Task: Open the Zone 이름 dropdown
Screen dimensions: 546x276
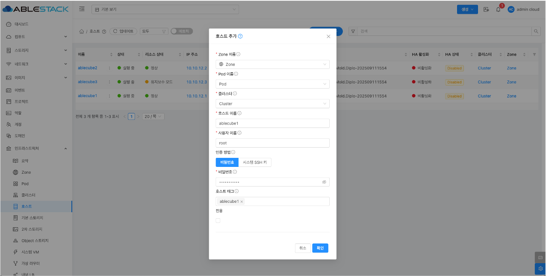Action: [x=272, y=64]
